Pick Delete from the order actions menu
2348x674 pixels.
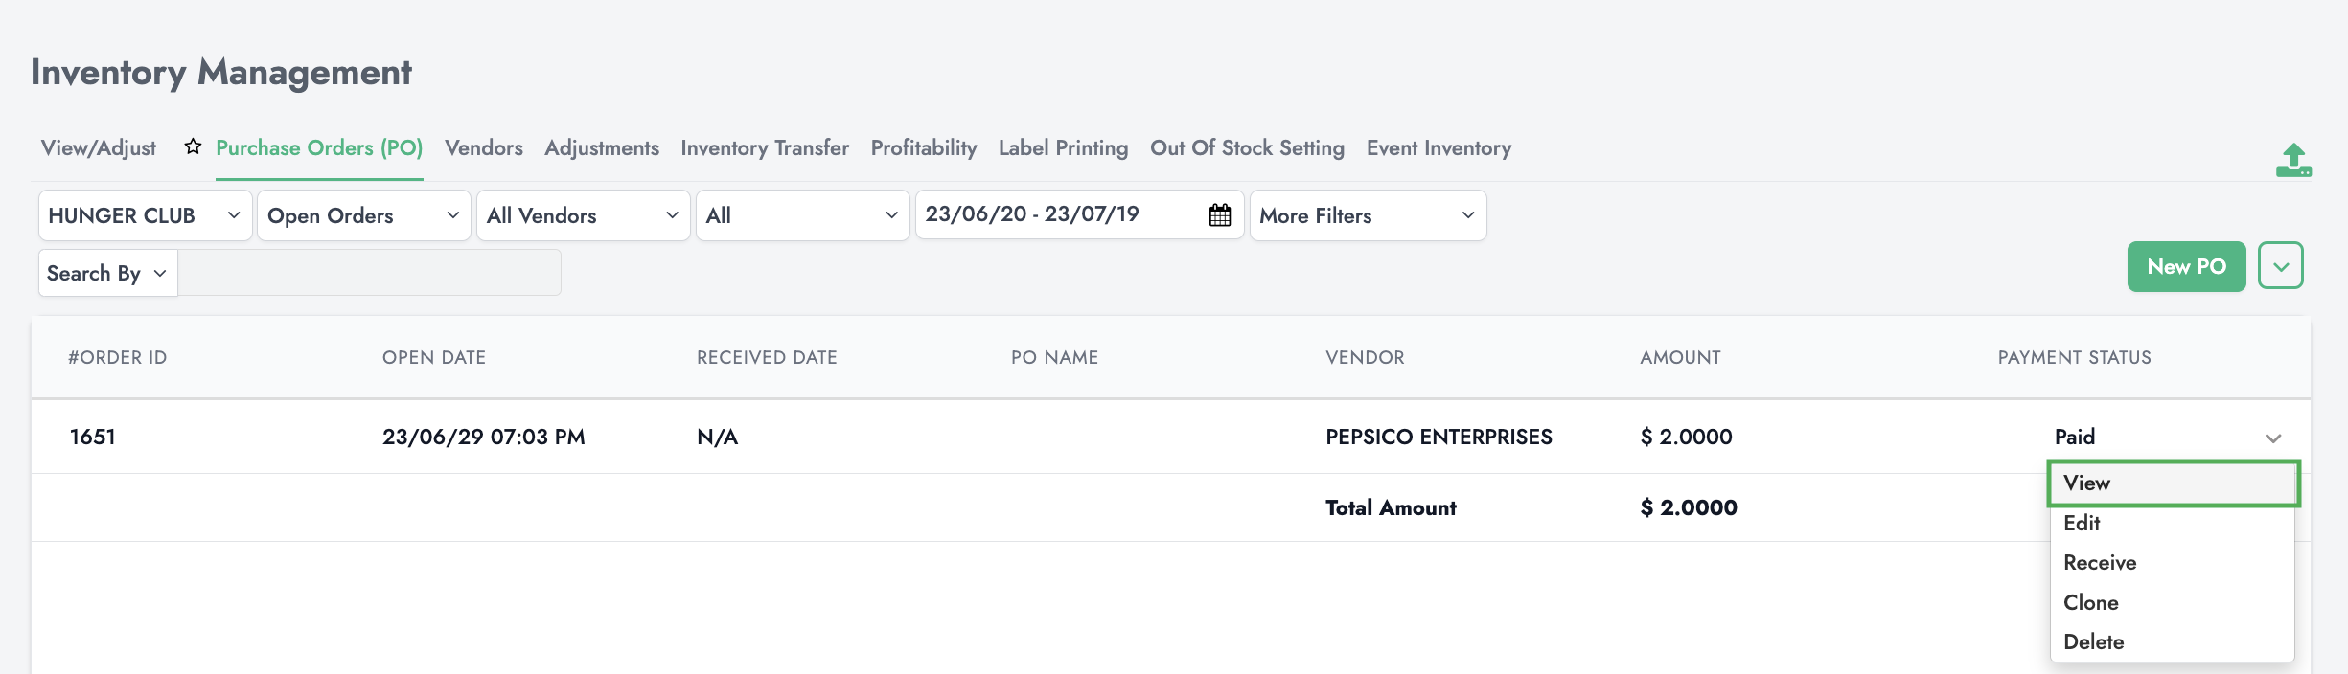tap(2093, 642)
